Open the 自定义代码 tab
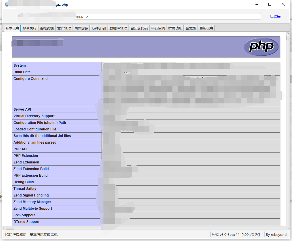 tap(139, 28)
